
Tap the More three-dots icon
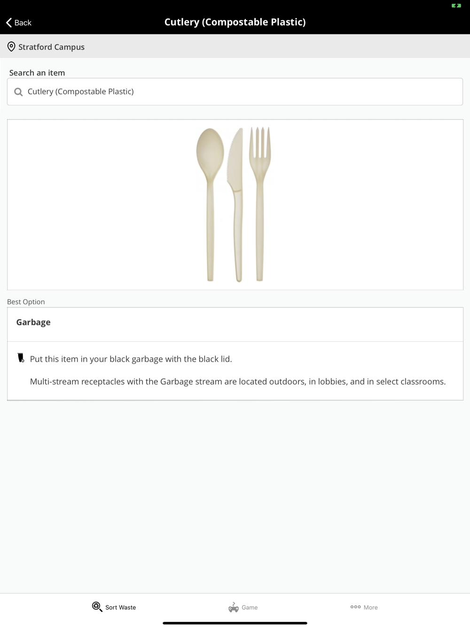[x=355, y=607]
